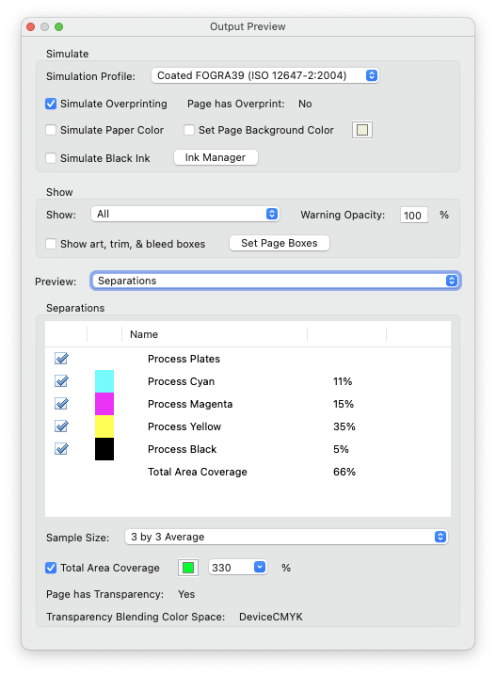Toggle Process Plates visibility checkmark
This screenshot has width=496, height=675.
[61, 358]
